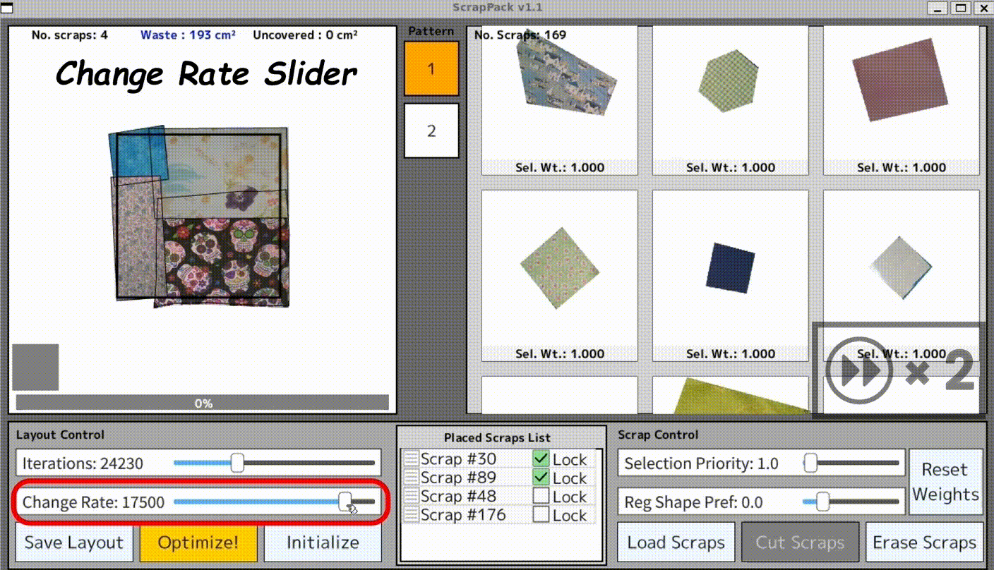Screen dimensions: 994x570
Task: Click the Change Rate slider handle
Action: pyautogui.click(x=345, y=502)
